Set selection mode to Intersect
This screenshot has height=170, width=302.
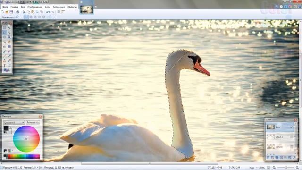click(40, 17)
